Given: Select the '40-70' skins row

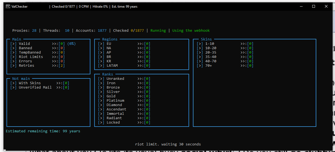Looking at the screenshot, I should (x=225, y=61).
